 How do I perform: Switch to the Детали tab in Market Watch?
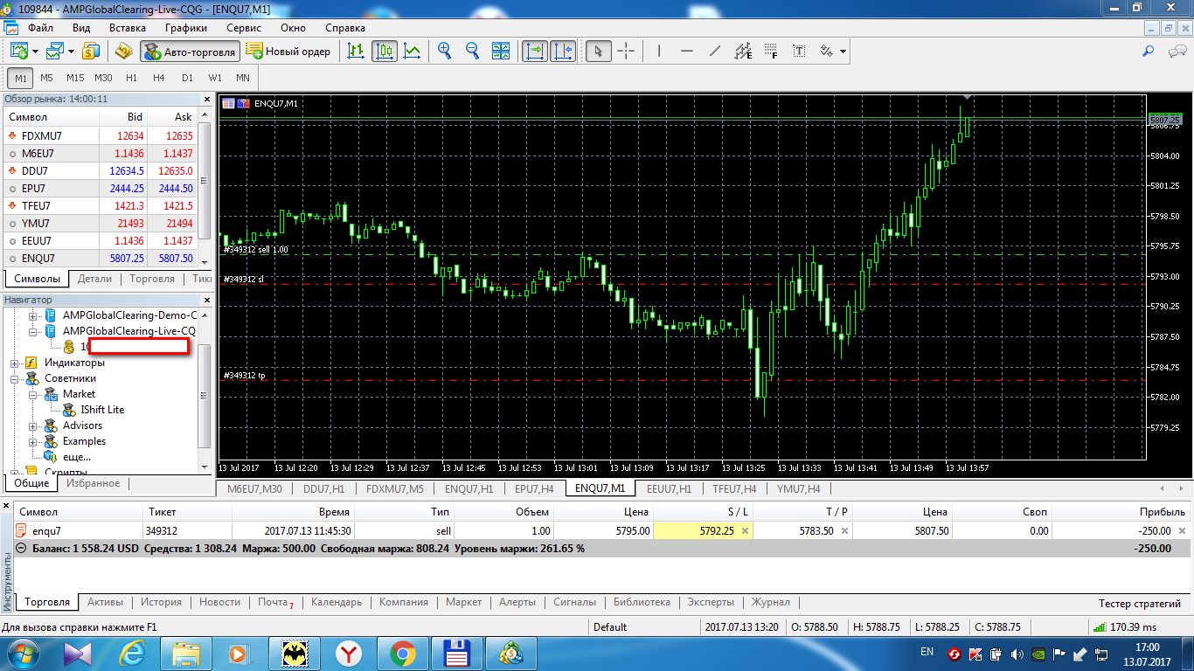[94, 279]
